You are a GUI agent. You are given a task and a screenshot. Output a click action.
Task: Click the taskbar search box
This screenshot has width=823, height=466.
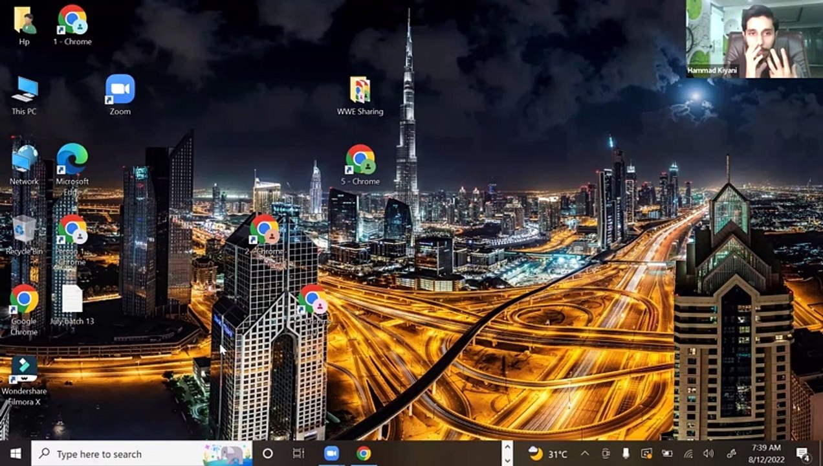pyautogui.click(x=142, y=454)
